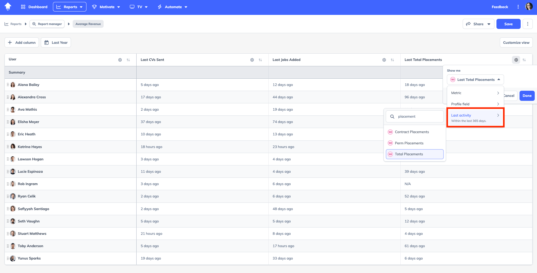Click the three-dot menu next to Save

click(x=528, y=24)
